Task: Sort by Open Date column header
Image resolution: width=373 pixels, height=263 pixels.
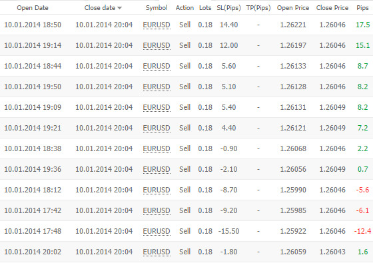Action: click(x=33, y=8)
